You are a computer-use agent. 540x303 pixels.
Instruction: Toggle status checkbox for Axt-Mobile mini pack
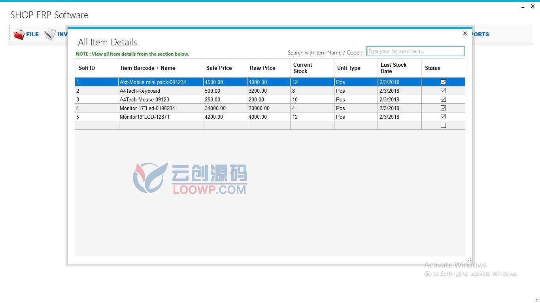tap(443, 82)
